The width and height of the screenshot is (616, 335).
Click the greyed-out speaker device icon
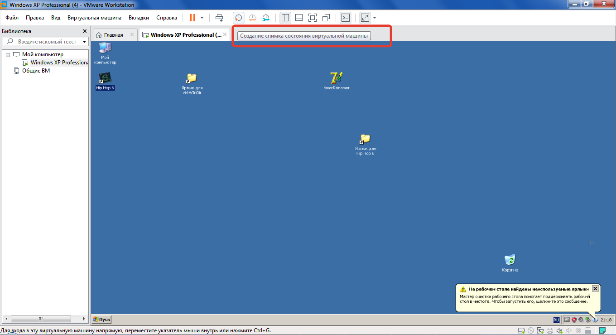tap(569, 330)
